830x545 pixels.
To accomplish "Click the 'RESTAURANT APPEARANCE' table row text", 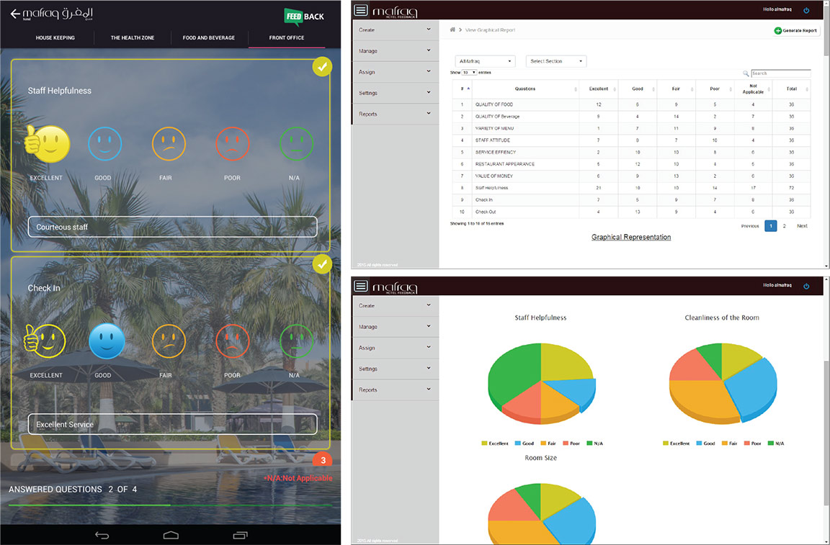I will (x=505, y=164).
